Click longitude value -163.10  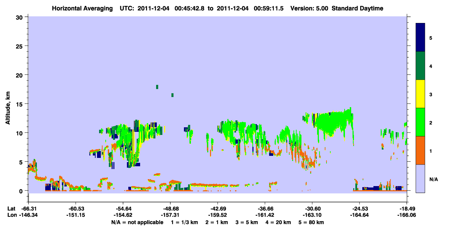pyautogui.click(x=312, y=215)
